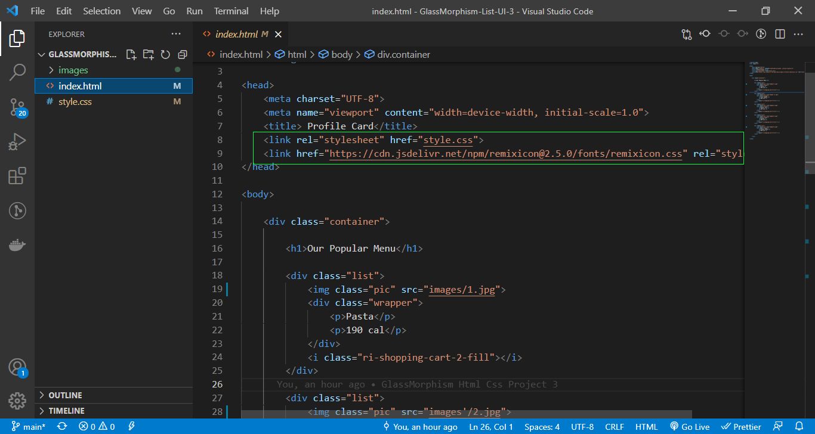Open the Selection menu

101,11
